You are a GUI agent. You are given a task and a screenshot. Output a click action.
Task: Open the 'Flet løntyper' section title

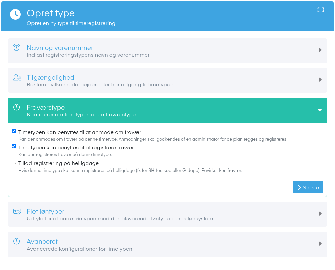coord(46,211)
